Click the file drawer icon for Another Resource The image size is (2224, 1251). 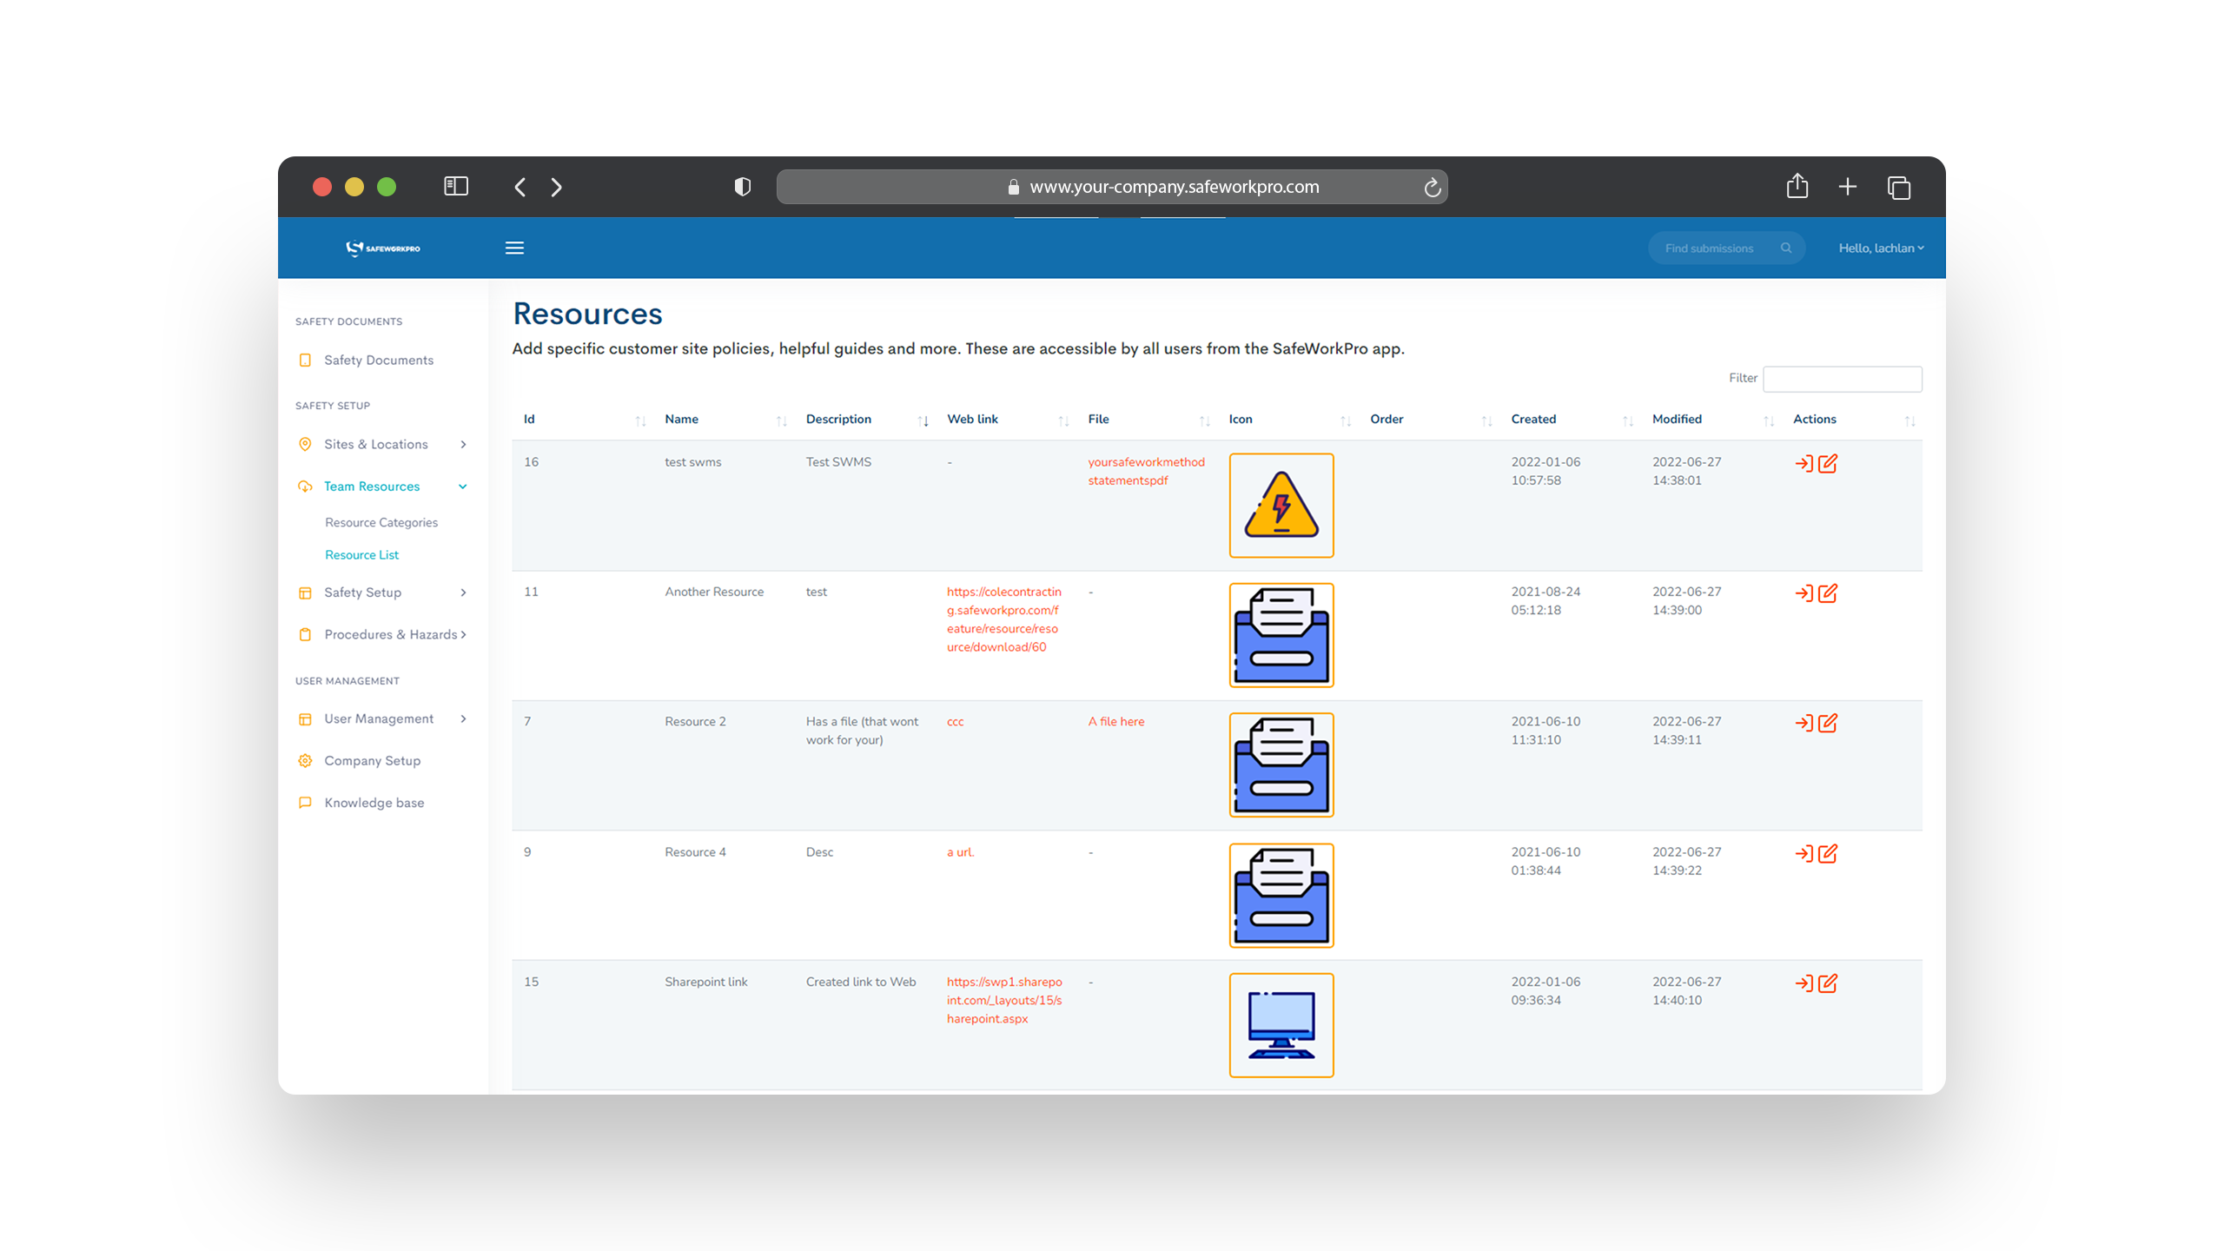(x=1281, y=635)
